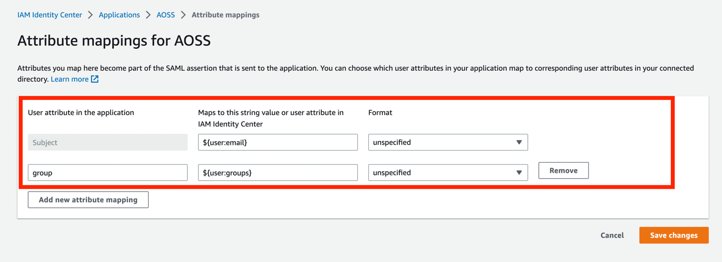Open IAM Identity Center breadcrumb link

point(50,15)
